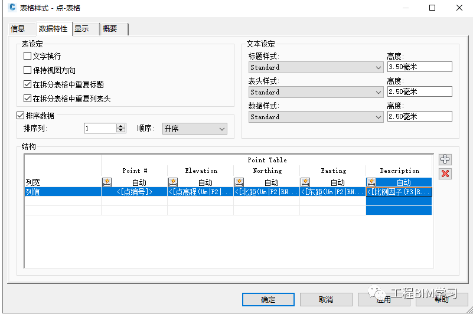Click the Point Table title cell

(x=267, y=160)
